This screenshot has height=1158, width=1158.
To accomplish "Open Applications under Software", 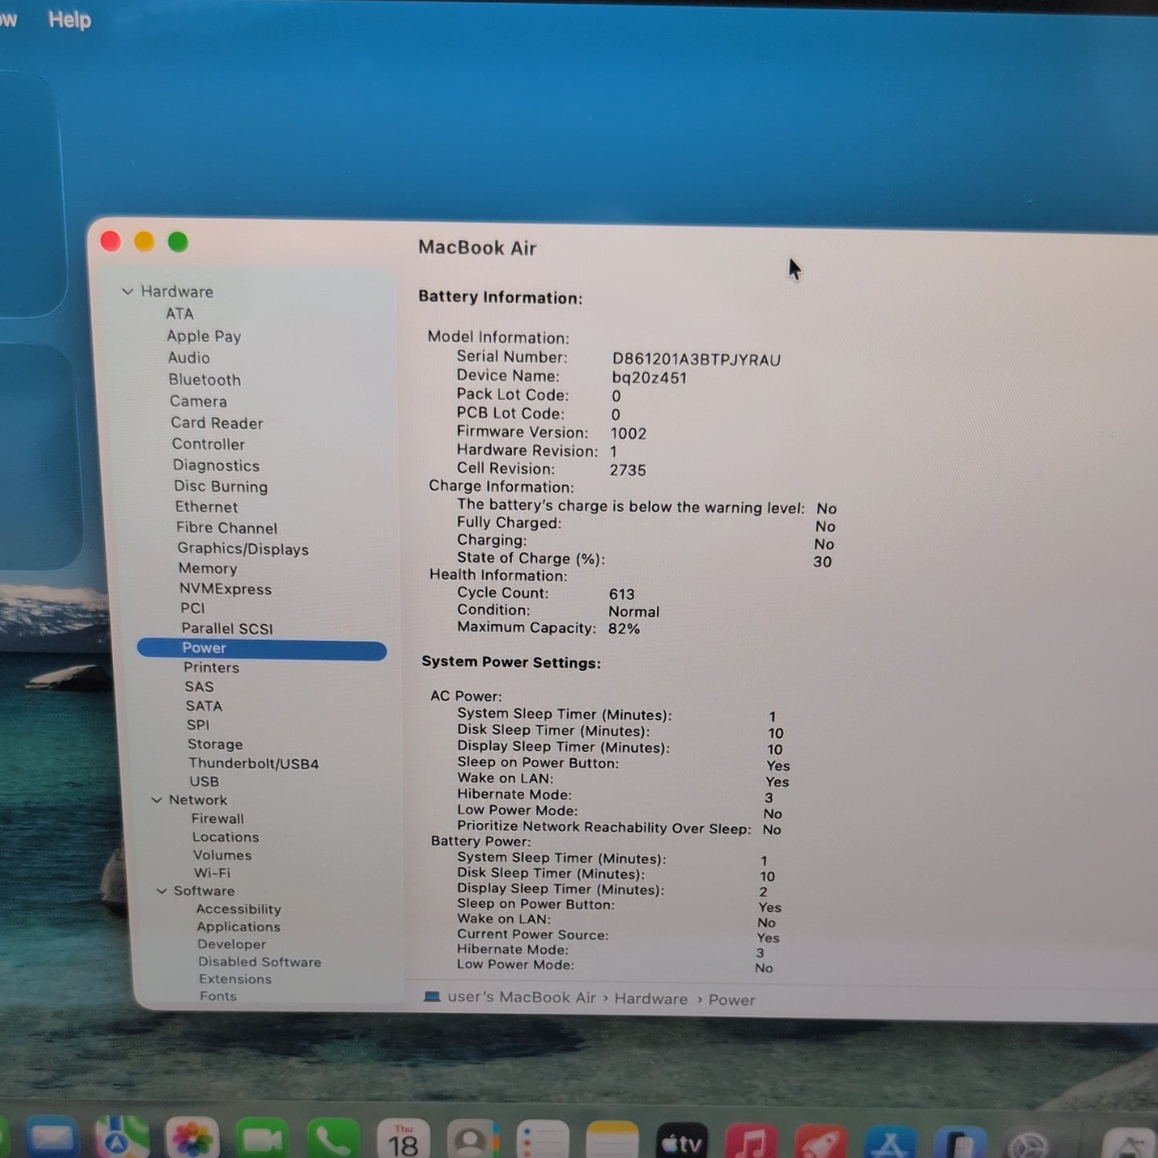I will click(239, 926).
